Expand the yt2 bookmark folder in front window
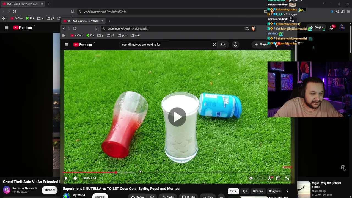 point(111,35)
